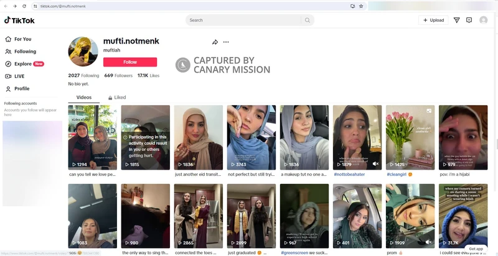Click the 'not perfect but still tryi...' caption
This screenshot has height=256, width=498.
point(251,174)
